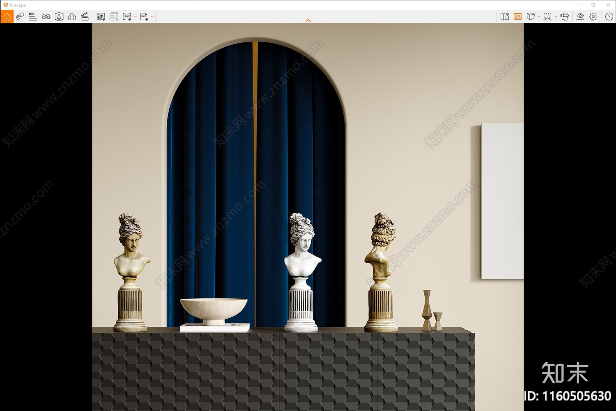The width and height of the screenshot is (616, 411).
Task: Open the Asset Library buildings icon
Action: (72, 17)
